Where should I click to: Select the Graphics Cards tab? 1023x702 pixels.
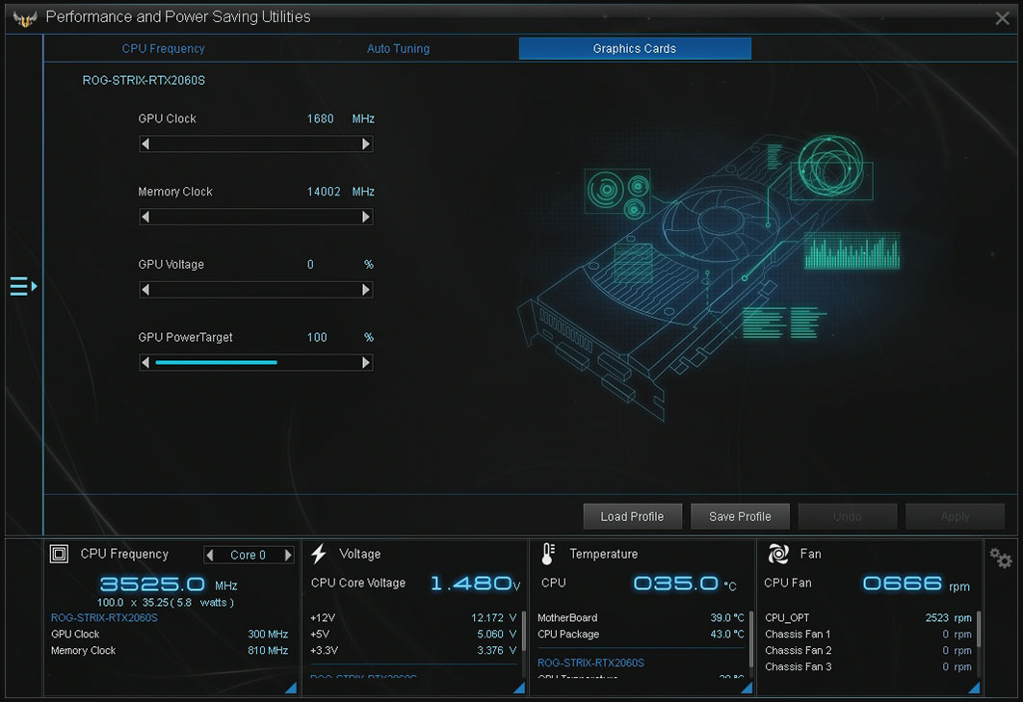tap(635, 48)
